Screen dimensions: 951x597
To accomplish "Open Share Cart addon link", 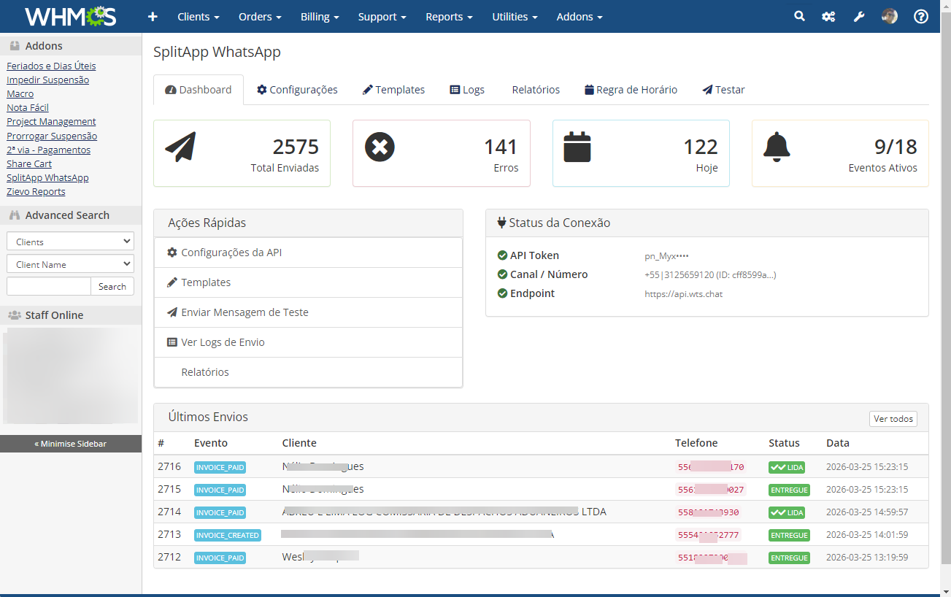I will pos(29,163).
